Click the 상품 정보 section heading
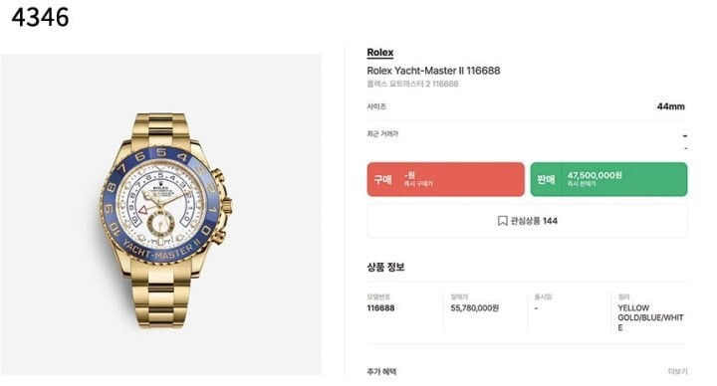 click(385, 267)
